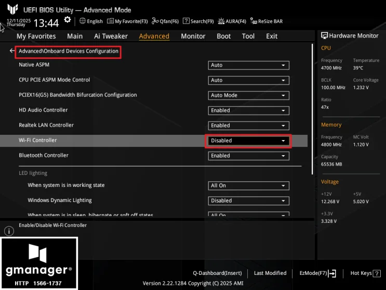The image size is (386, 290).
Task: Click English language label
Action: coord(95,21)
